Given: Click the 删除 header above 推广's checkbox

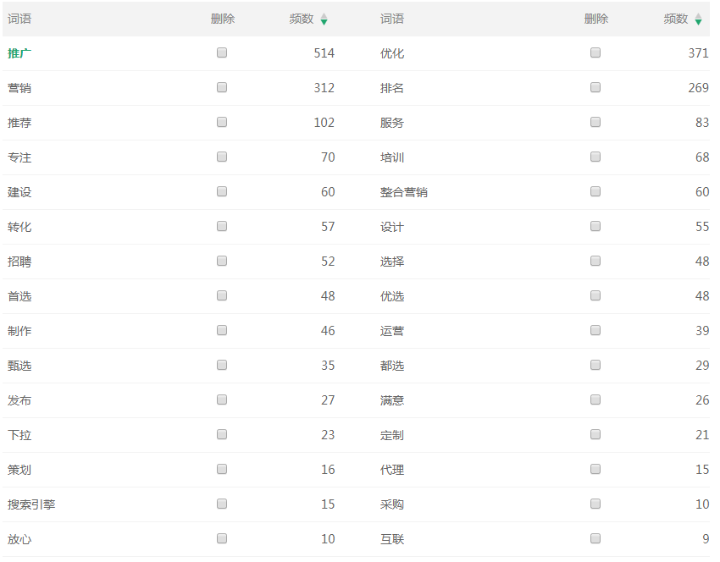Looking at the screenshot, I should coord(223,19).
